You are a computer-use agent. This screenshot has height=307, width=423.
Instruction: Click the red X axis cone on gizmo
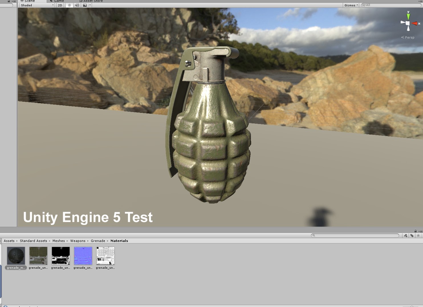tap(415, 23)
